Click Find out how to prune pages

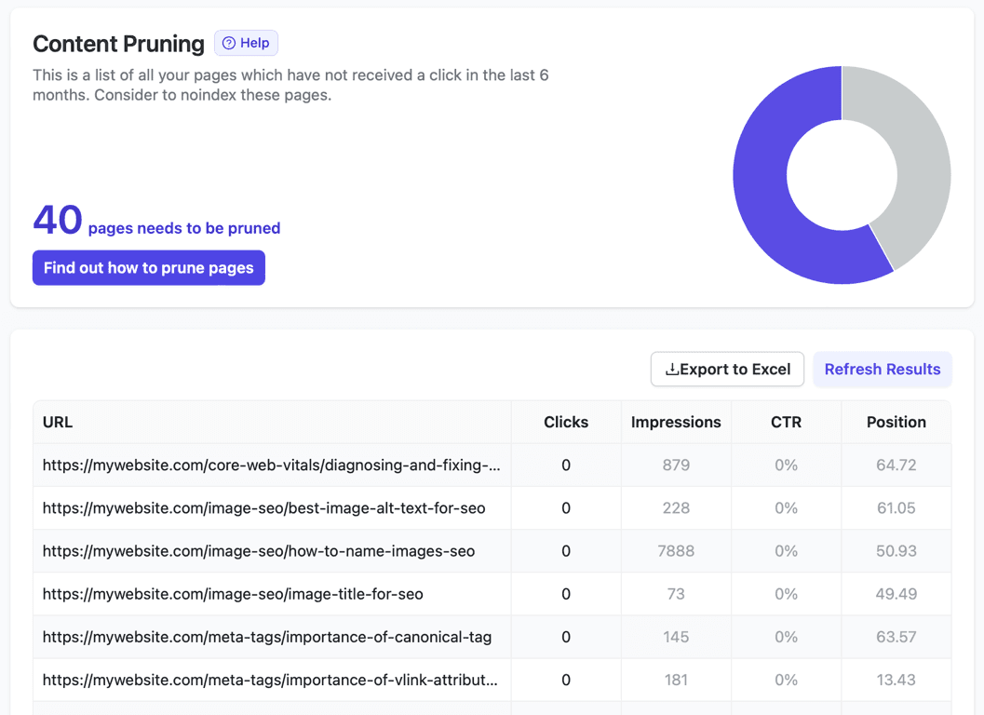149,268
